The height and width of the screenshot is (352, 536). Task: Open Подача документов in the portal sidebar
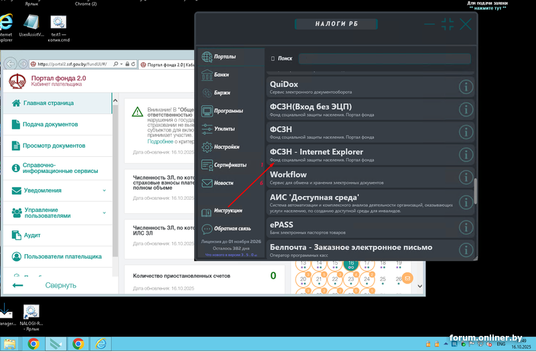pyautogui.click(x=58, y=125)
